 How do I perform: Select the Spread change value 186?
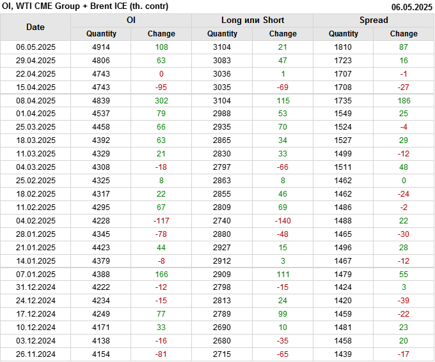point(404,101)
